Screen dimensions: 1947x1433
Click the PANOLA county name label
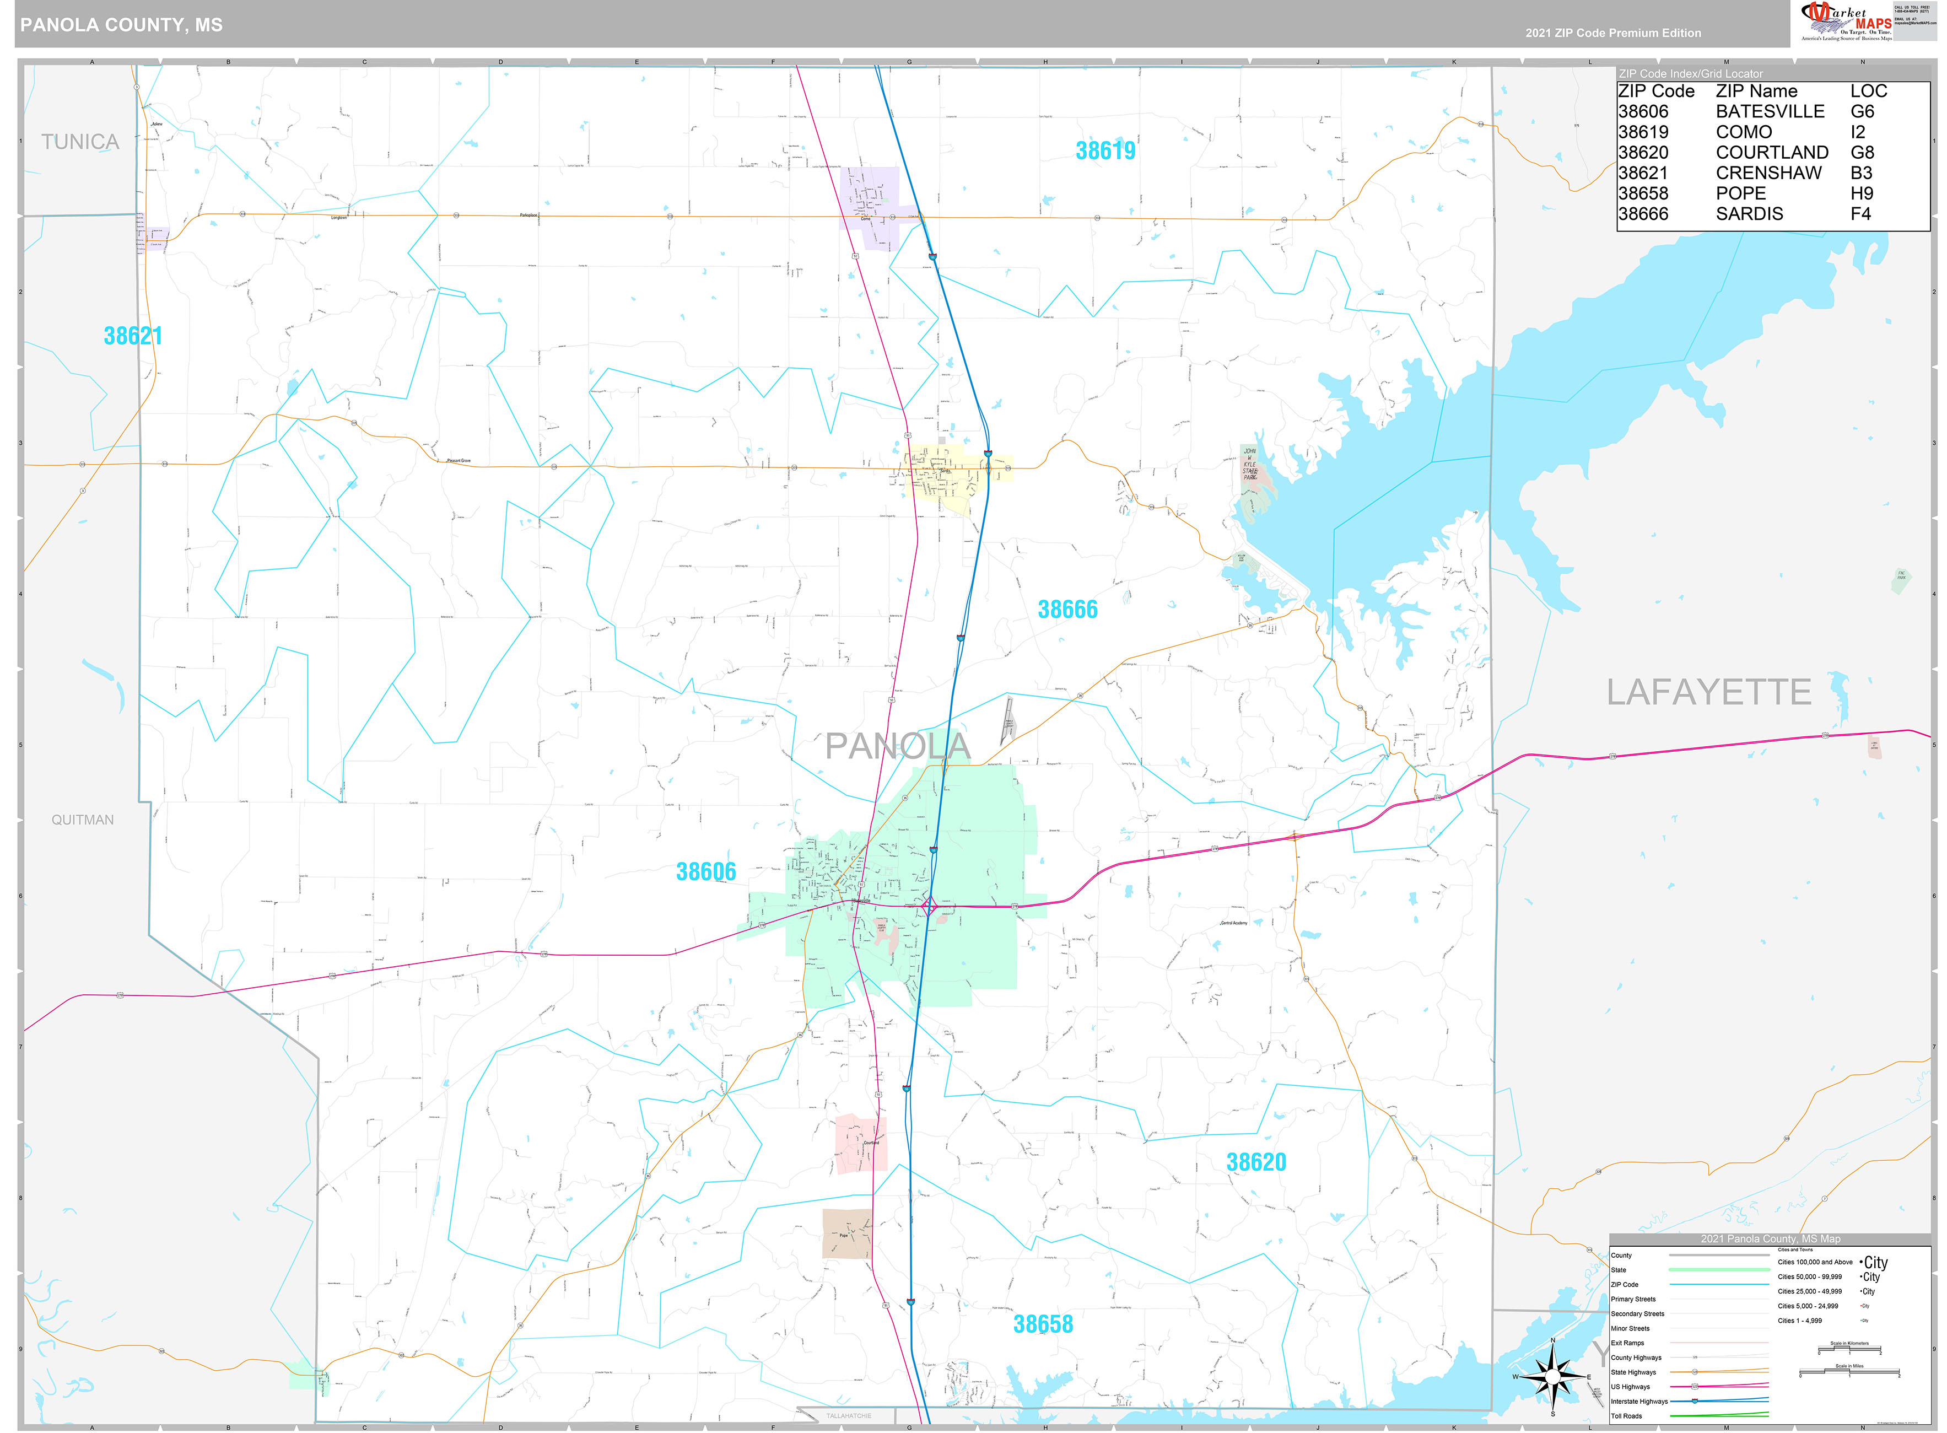898,746
